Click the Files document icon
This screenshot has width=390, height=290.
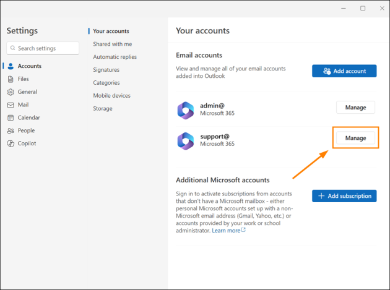11,79
